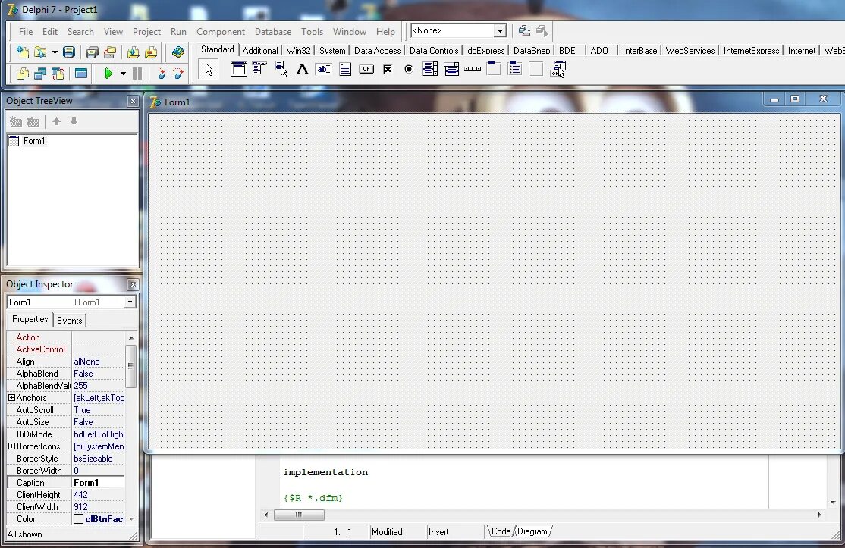Switch to the Win32 palette tab

pyautogui.click(x=299, y=51)
